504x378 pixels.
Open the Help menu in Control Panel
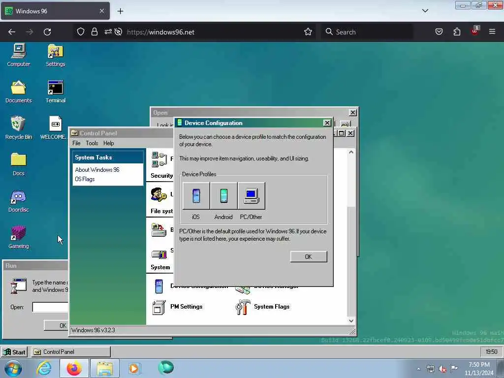click(x=109, y=143)
